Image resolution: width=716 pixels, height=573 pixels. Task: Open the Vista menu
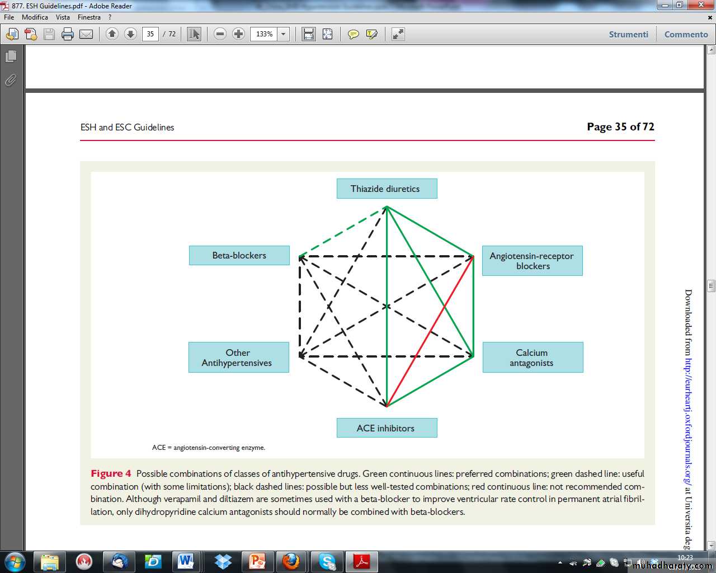(x=63, y=17)
